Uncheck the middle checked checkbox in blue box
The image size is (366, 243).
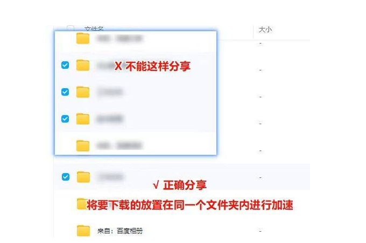point(65,92)
